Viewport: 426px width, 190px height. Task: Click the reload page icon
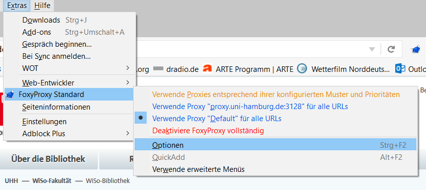[x=391, y=49]
